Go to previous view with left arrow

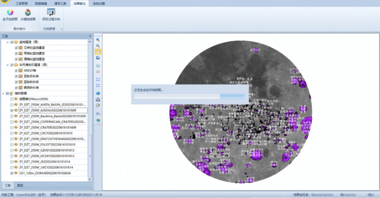(98, 66)
